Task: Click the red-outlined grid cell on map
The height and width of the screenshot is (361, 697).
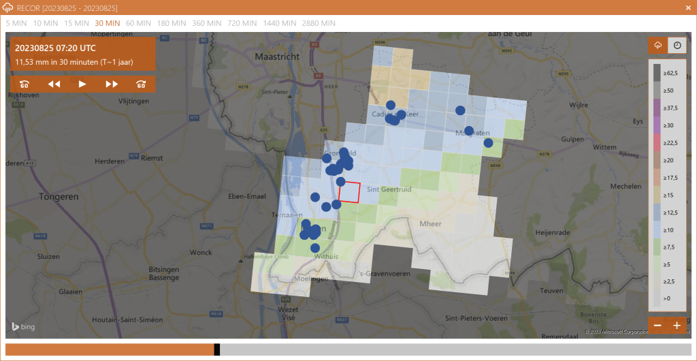Action: pyautogui.click(x=349, y=192)
